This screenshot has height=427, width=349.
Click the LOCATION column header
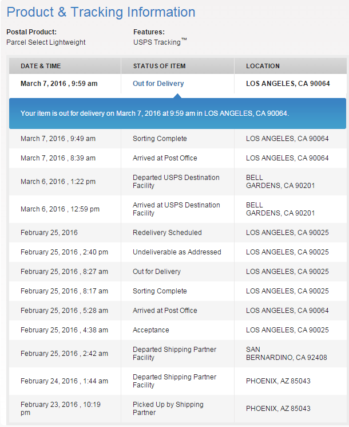[263, 66]
